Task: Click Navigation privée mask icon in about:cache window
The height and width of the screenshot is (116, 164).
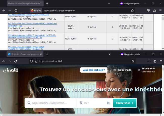Action: [121, 4]
